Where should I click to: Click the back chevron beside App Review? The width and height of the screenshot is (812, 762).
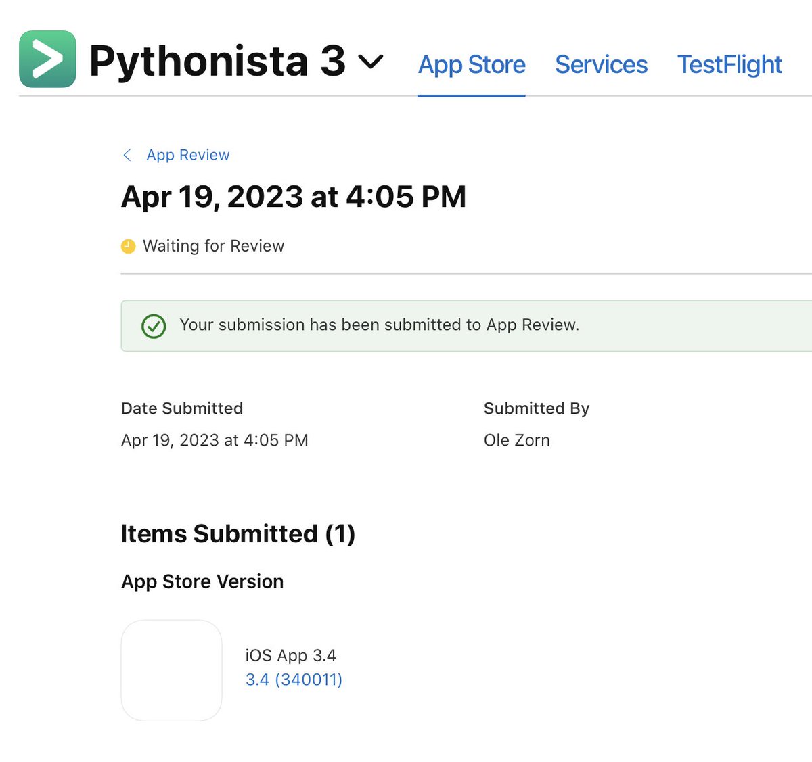(127, 156)
